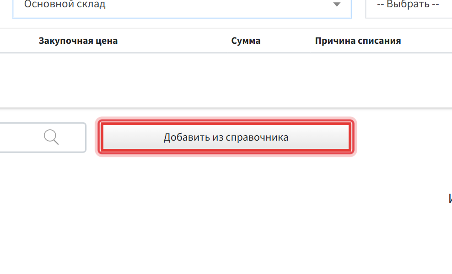
Task: Click the magnifying glass search icon
Action: (x=51, y=137)
